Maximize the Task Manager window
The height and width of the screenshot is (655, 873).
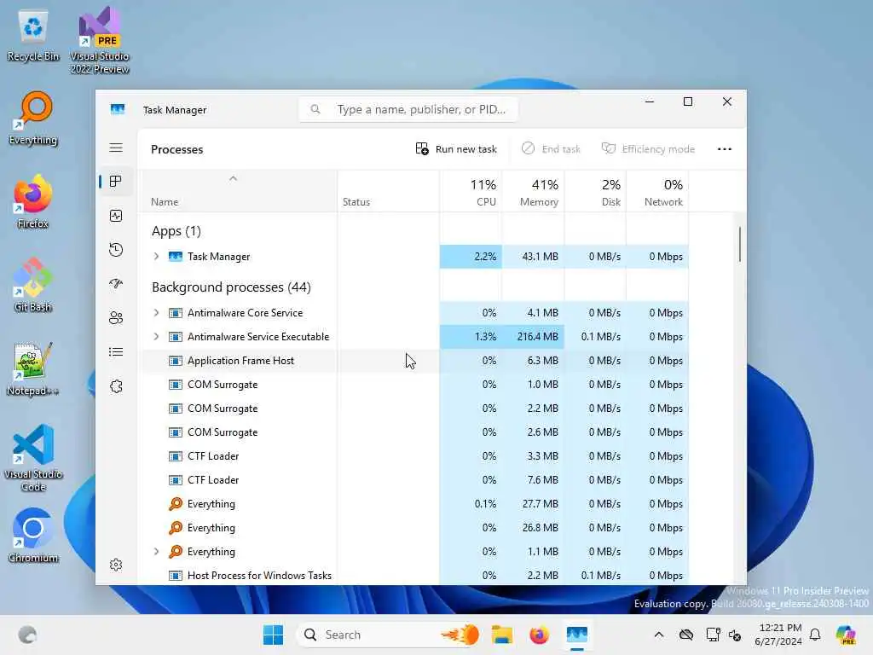(x=688, y=101)
